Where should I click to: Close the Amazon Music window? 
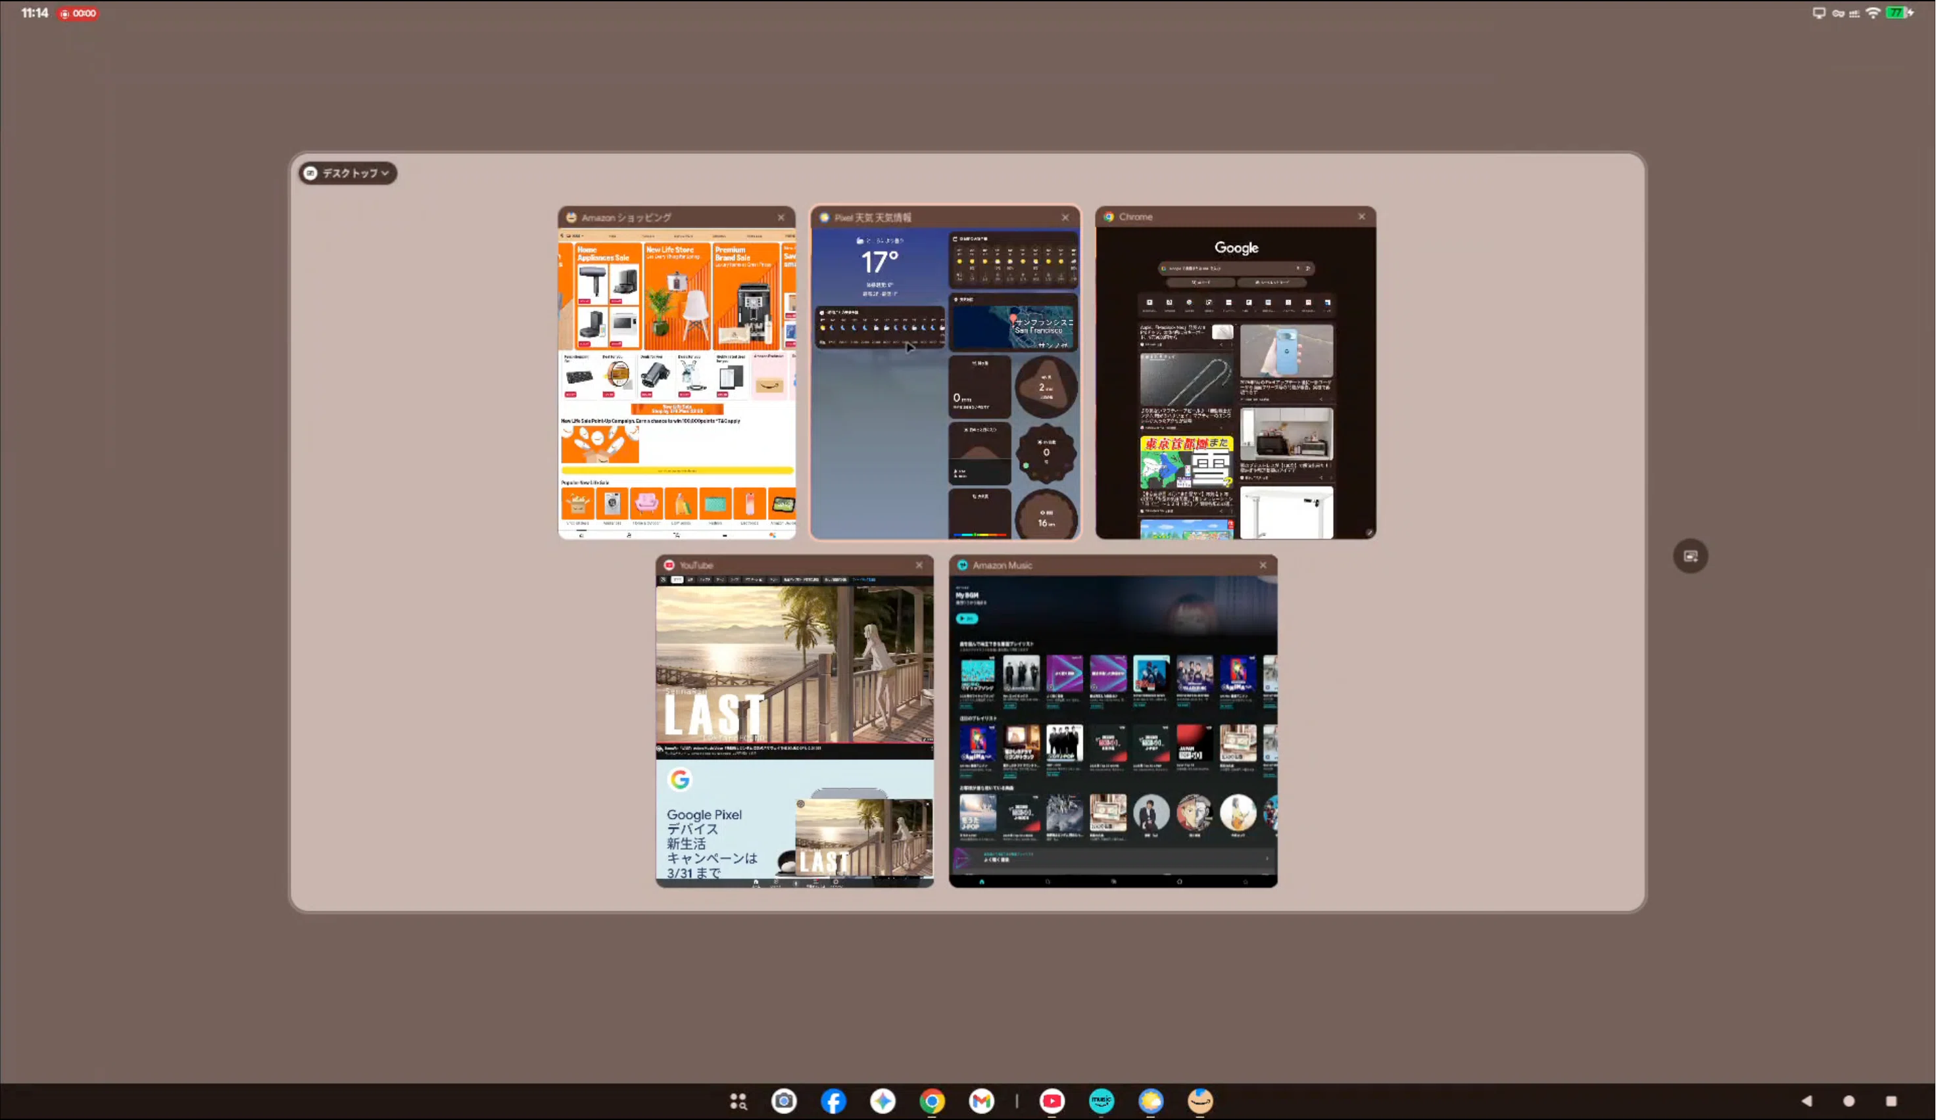[x=1263, y=565]
